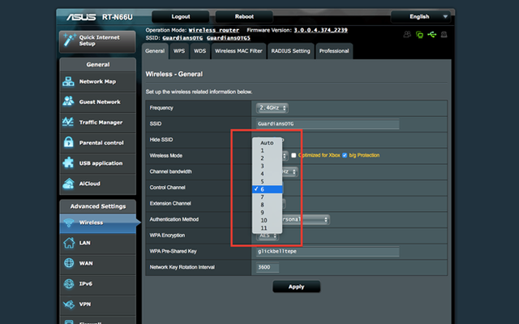Expand the English language dropdown
Screen dimensions: 519x324
[x=420, y=16]
